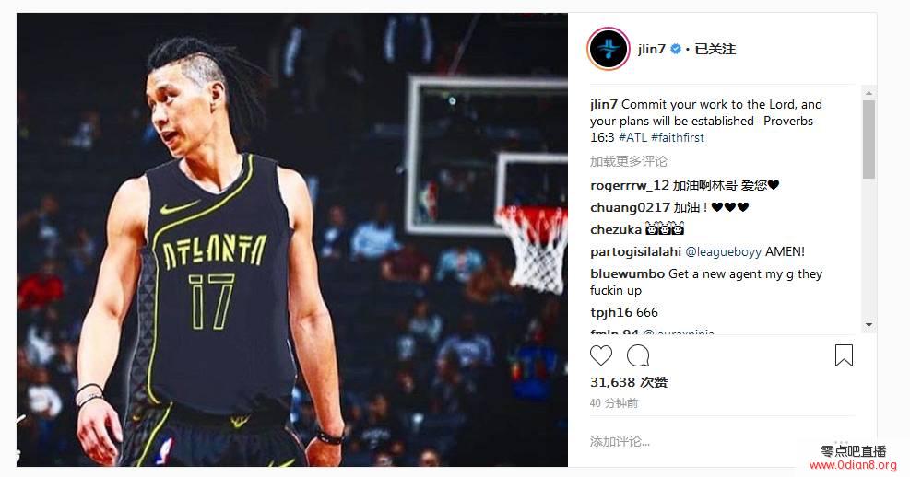Click jlin7 username in header
Viewport: 910px width, 477px height.
tap(651, 49)
